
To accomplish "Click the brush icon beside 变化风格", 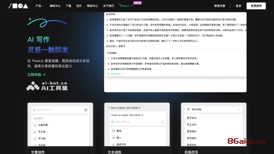I will [x=189, y=110].
